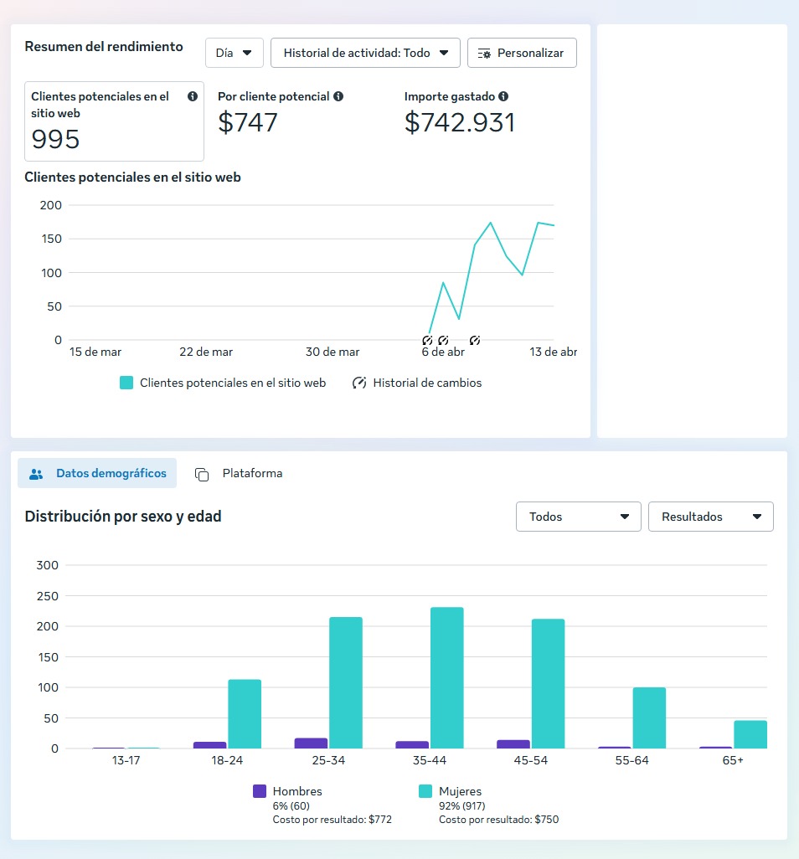This screenshot has height=859, width=799.
Task: Click the third change history marker near 6 de abr
Action: coord(475,341)
